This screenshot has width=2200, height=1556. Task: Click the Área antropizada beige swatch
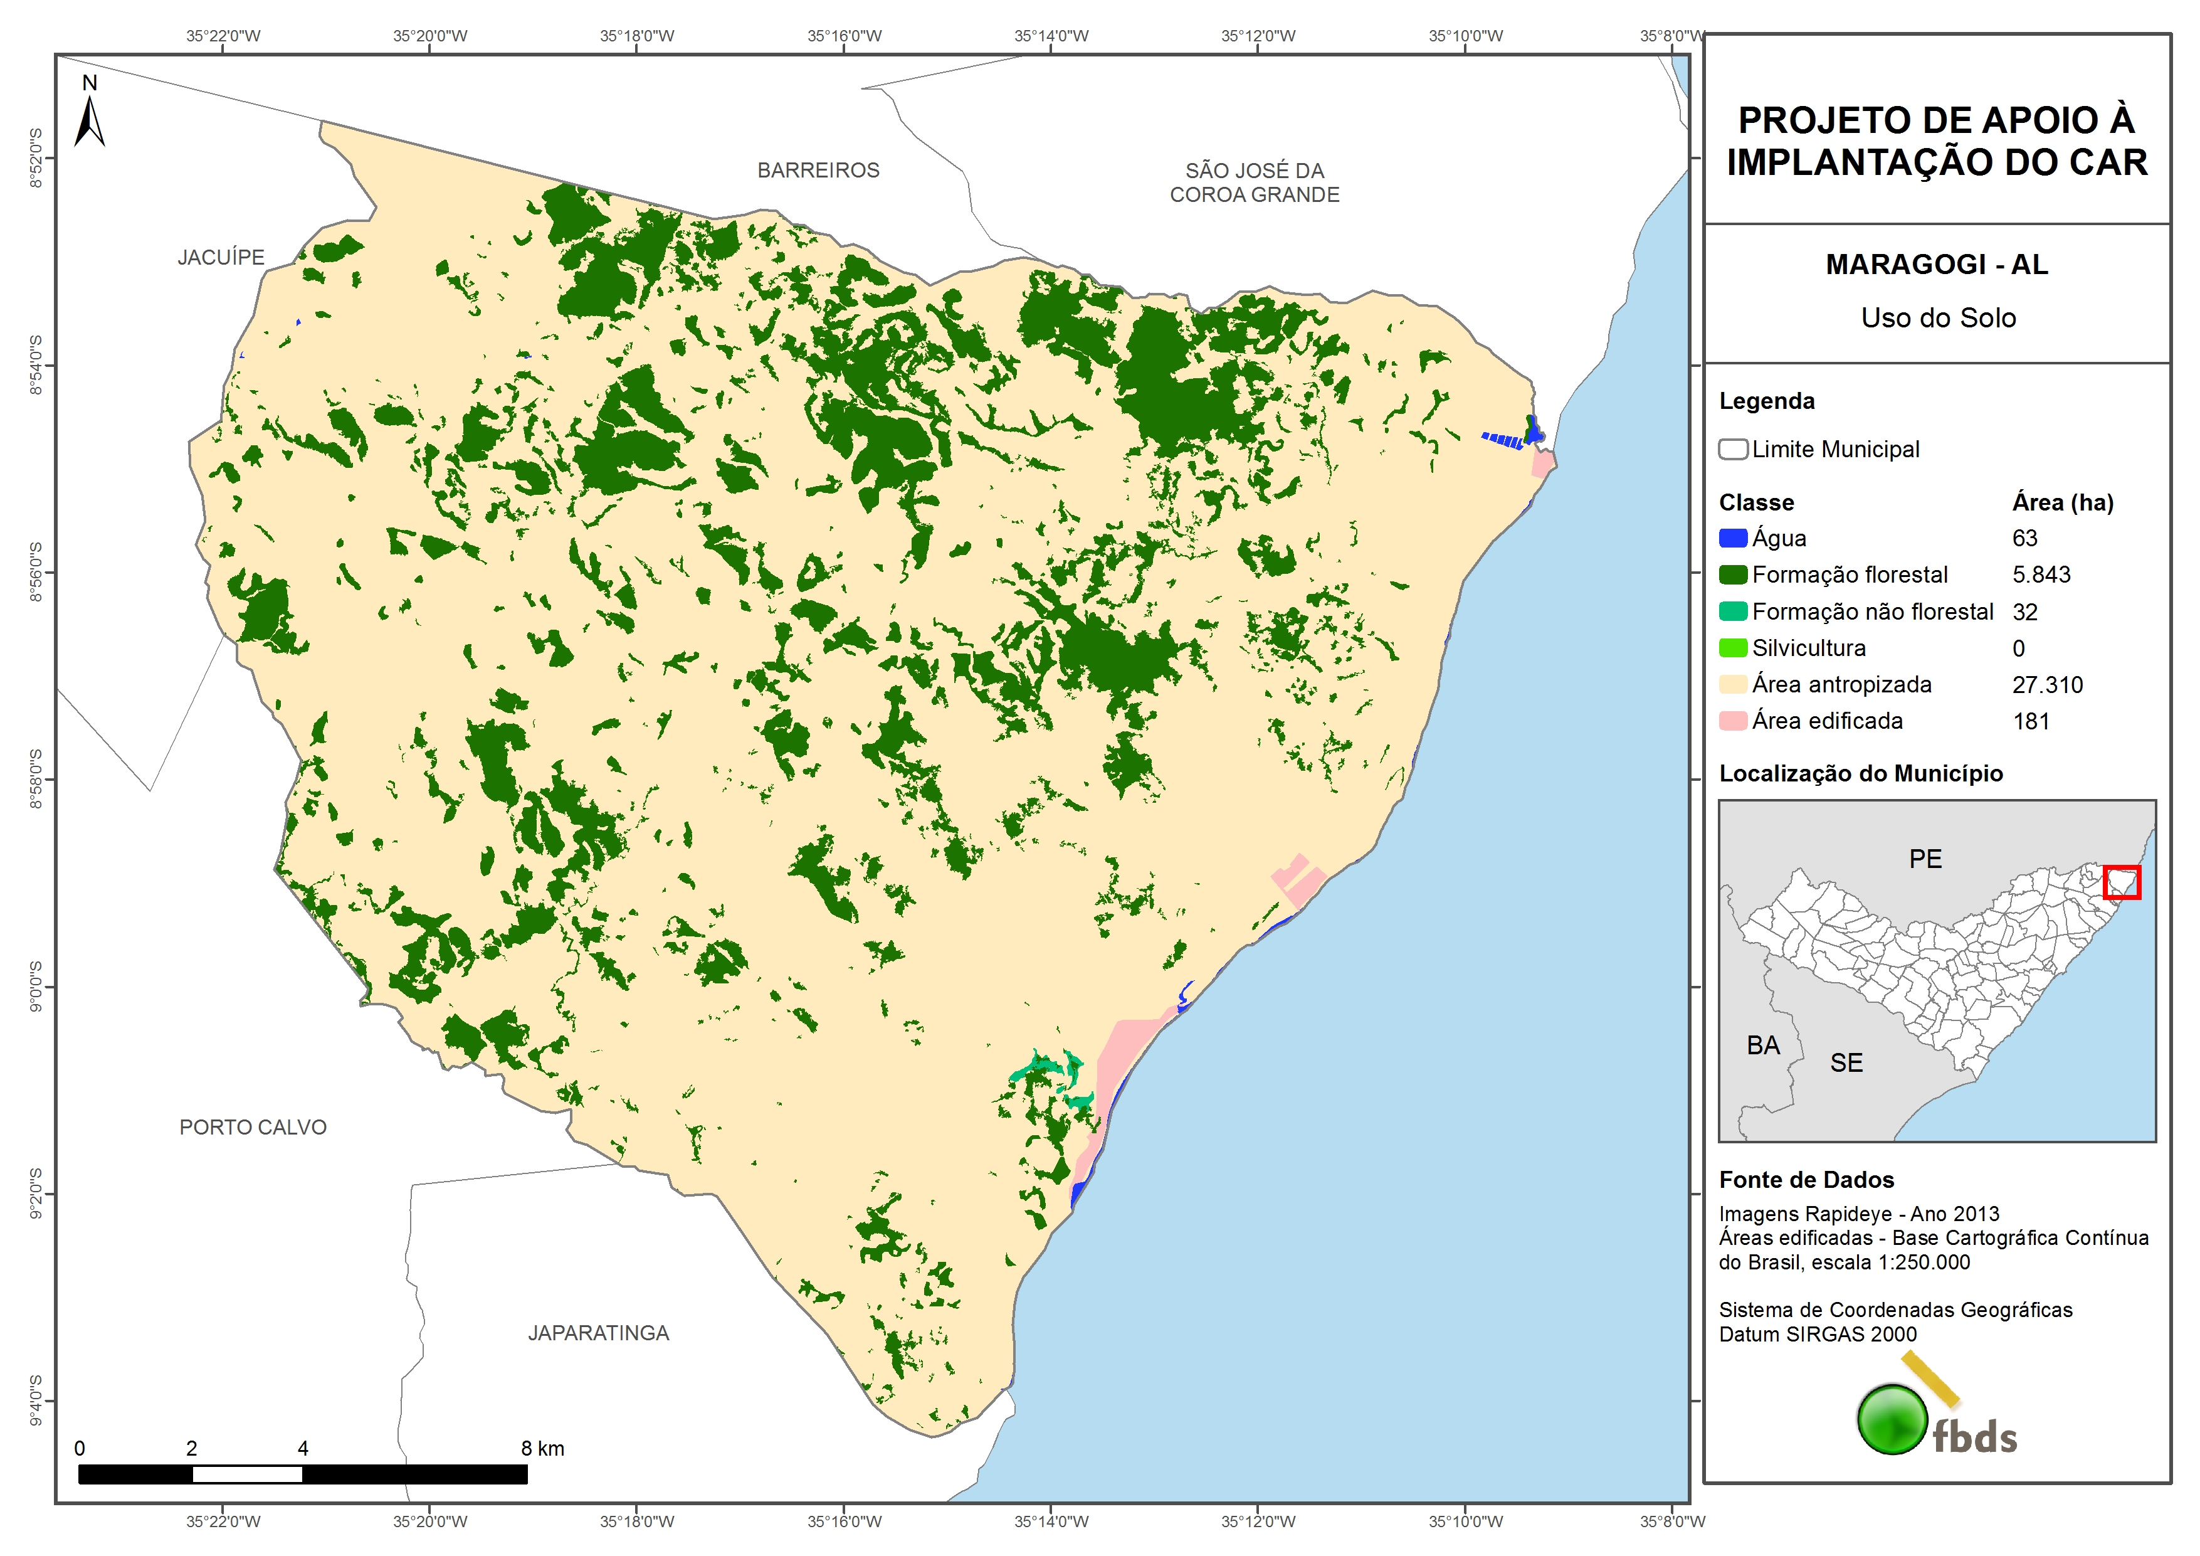click(x=1732, y=684)
